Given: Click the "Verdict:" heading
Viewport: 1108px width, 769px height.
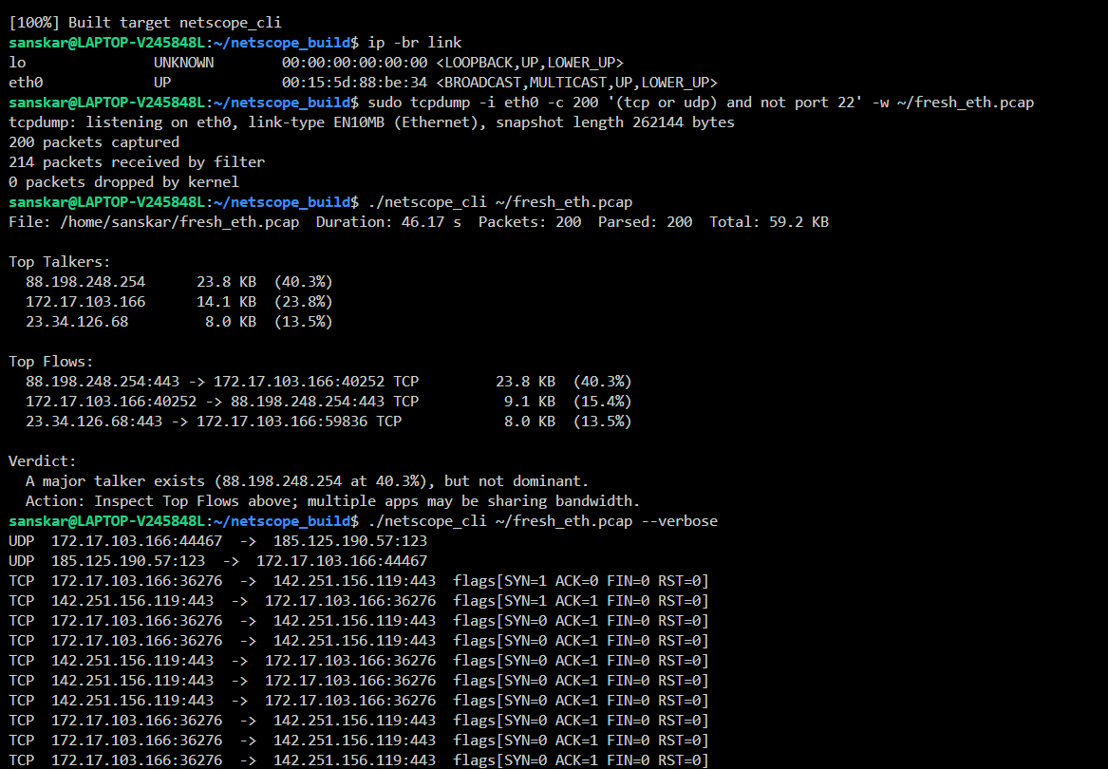Looking at the screenshot, I should pyautogui.click(x=43, y=461).
